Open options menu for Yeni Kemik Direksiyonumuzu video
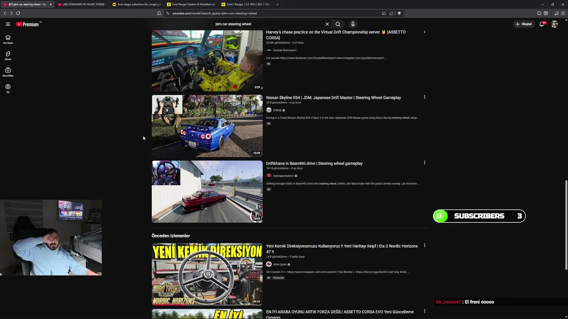Screen dimensions: 568x319 [425, 245]
